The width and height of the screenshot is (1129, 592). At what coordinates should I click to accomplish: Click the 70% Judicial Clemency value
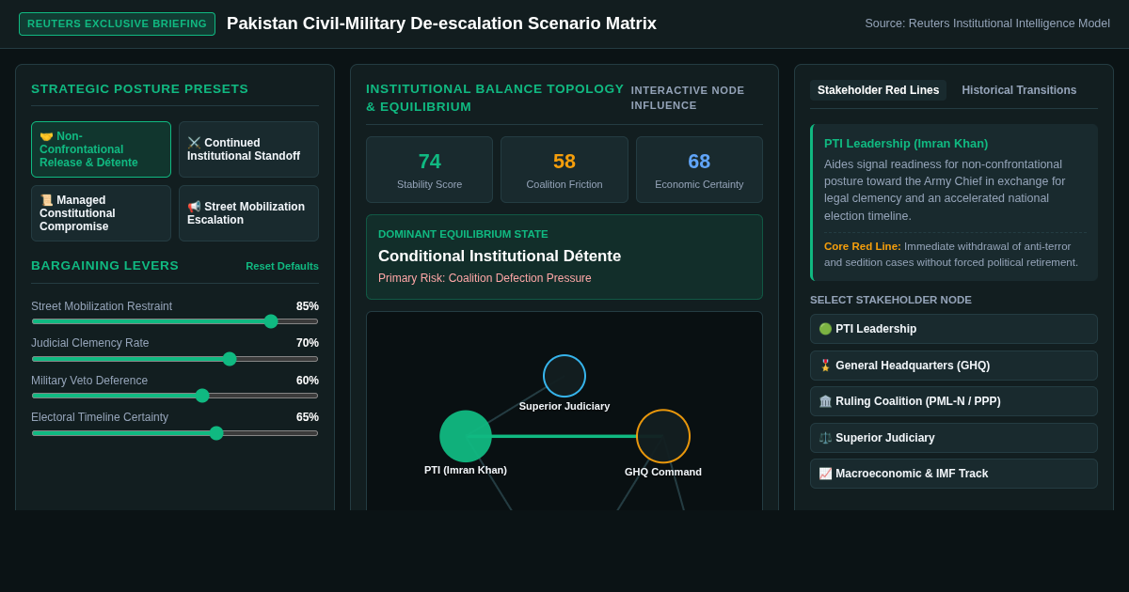tap(308, 343)
